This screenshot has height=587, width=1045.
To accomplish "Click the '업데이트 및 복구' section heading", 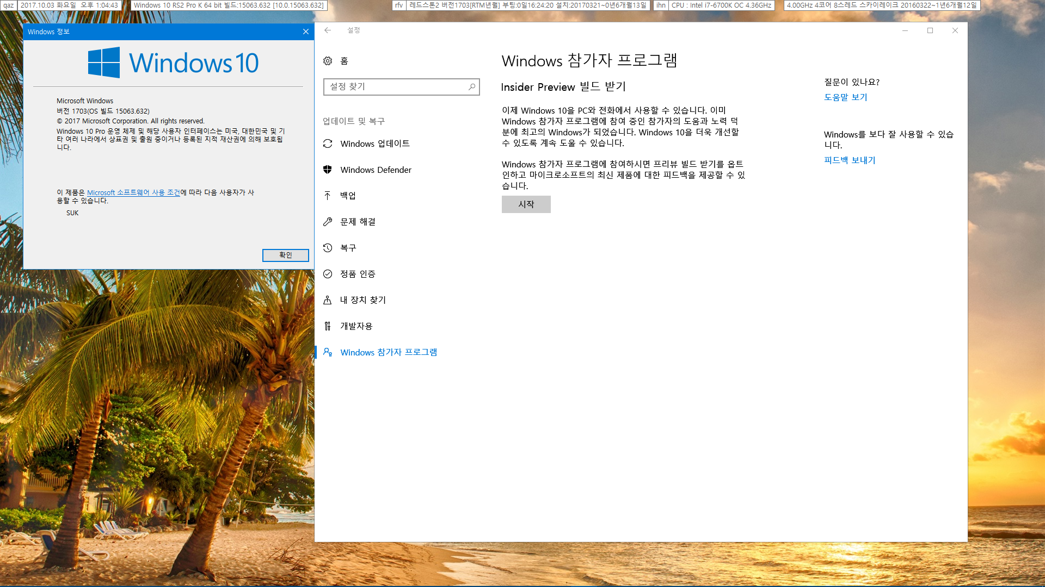I will pos(354,121).
